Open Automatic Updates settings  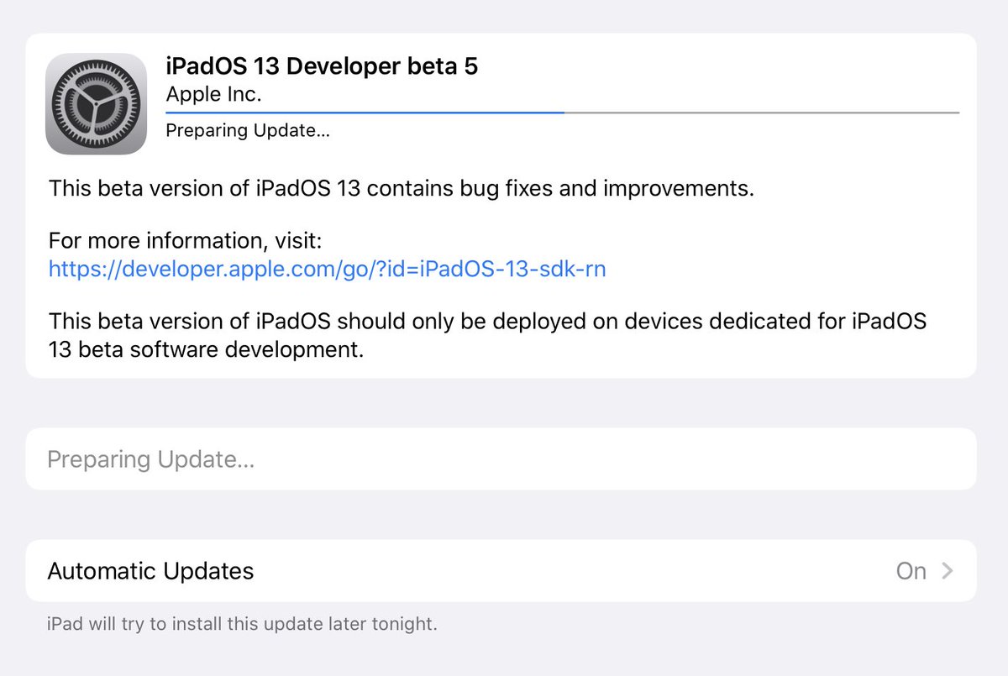(x=504, y=571)
